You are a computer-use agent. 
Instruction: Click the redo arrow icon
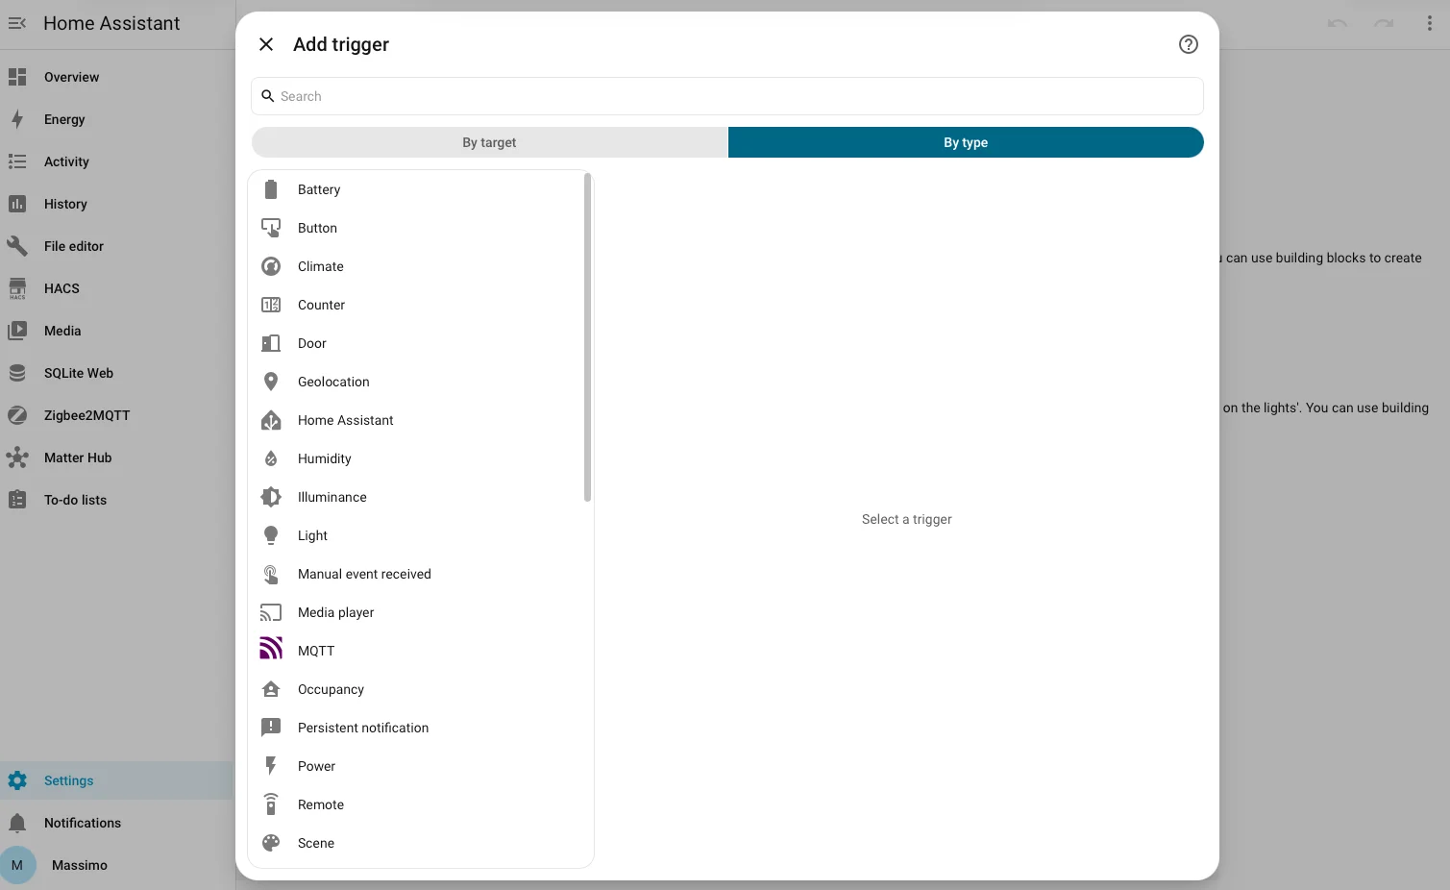[x=1384, y=23]
